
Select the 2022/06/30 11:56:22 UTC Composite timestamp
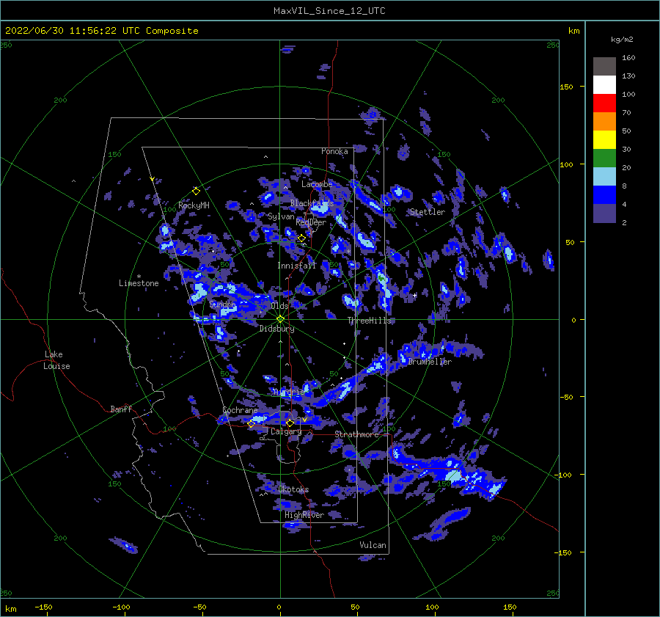pos(101,31)
